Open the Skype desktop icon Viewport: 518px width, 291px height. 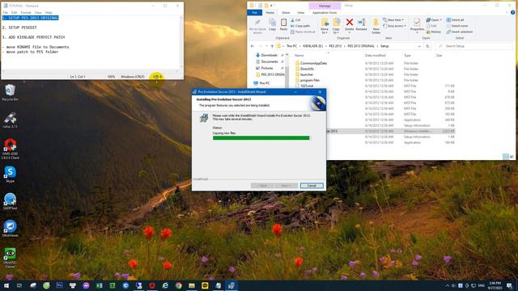[10, 175]
